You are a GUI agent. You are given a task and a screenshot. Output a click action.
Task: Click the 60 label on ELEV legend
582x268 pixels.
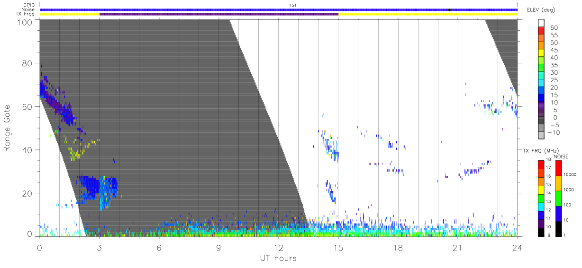click(554, 28)
